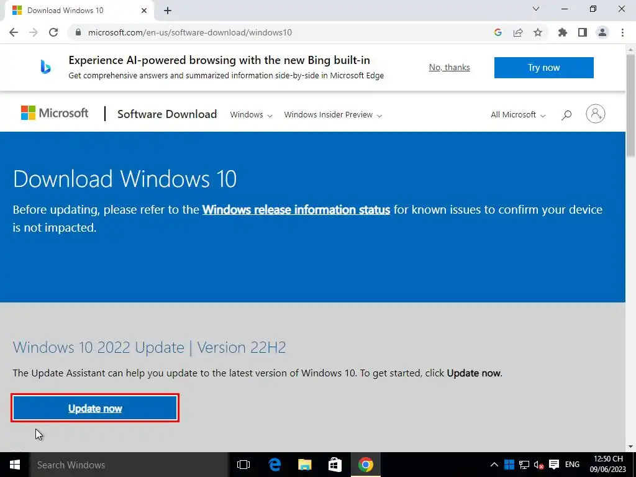Open the tab search chevron in title bar
Image resolution: width=636 pixels, height=477 pixels.
point(536,9)
